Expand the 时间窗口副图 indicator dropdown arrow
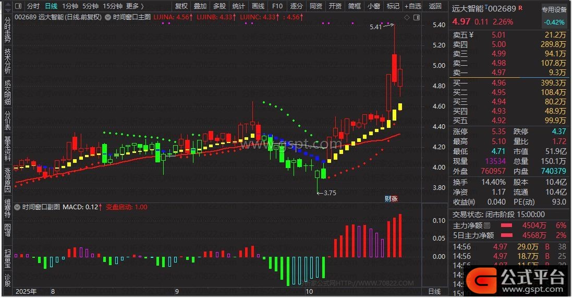Screen dimensions: 573x298 point(18,207)
